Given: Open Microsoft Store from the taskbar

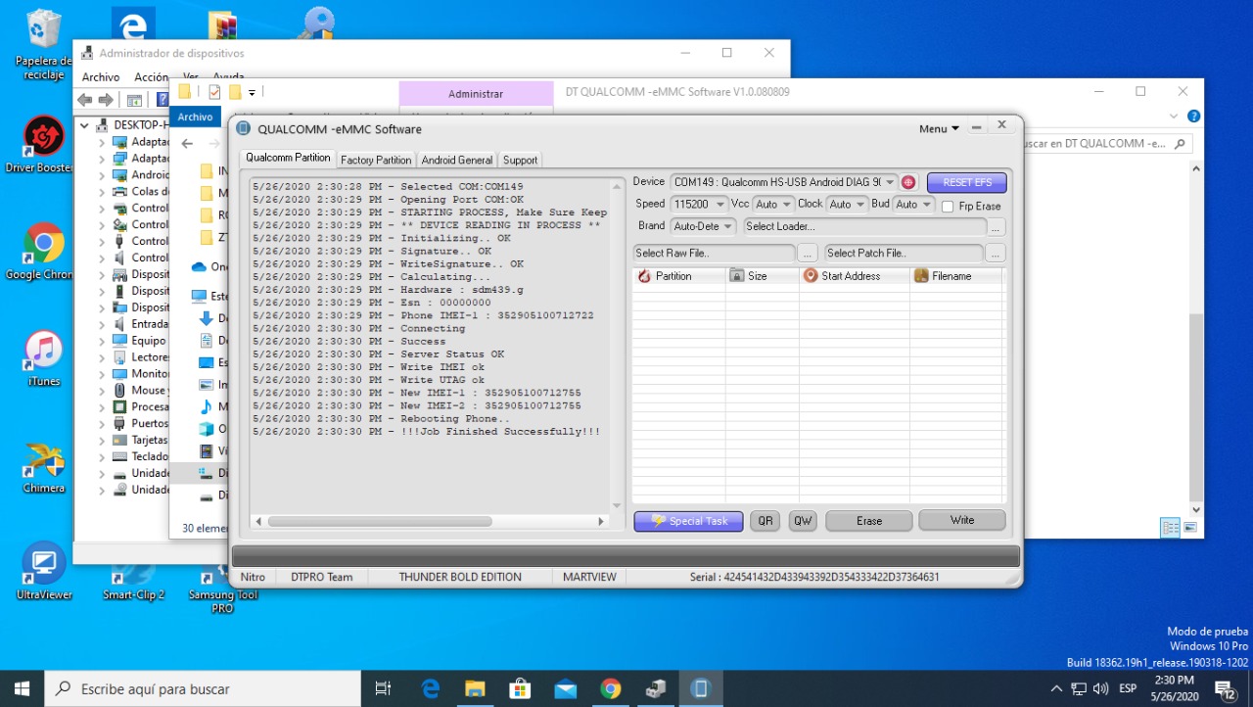Looking at the screenshot, I should (520, 688).
